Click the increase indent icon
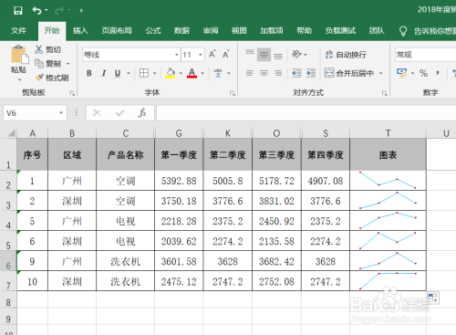This screenshot has height=335, width=456. 311,73
